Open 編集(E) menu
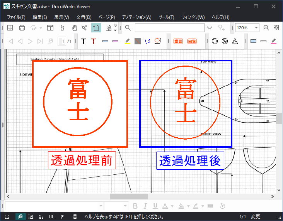The width and height of the screenshot is (283, 221). click(x=40, y=17)
